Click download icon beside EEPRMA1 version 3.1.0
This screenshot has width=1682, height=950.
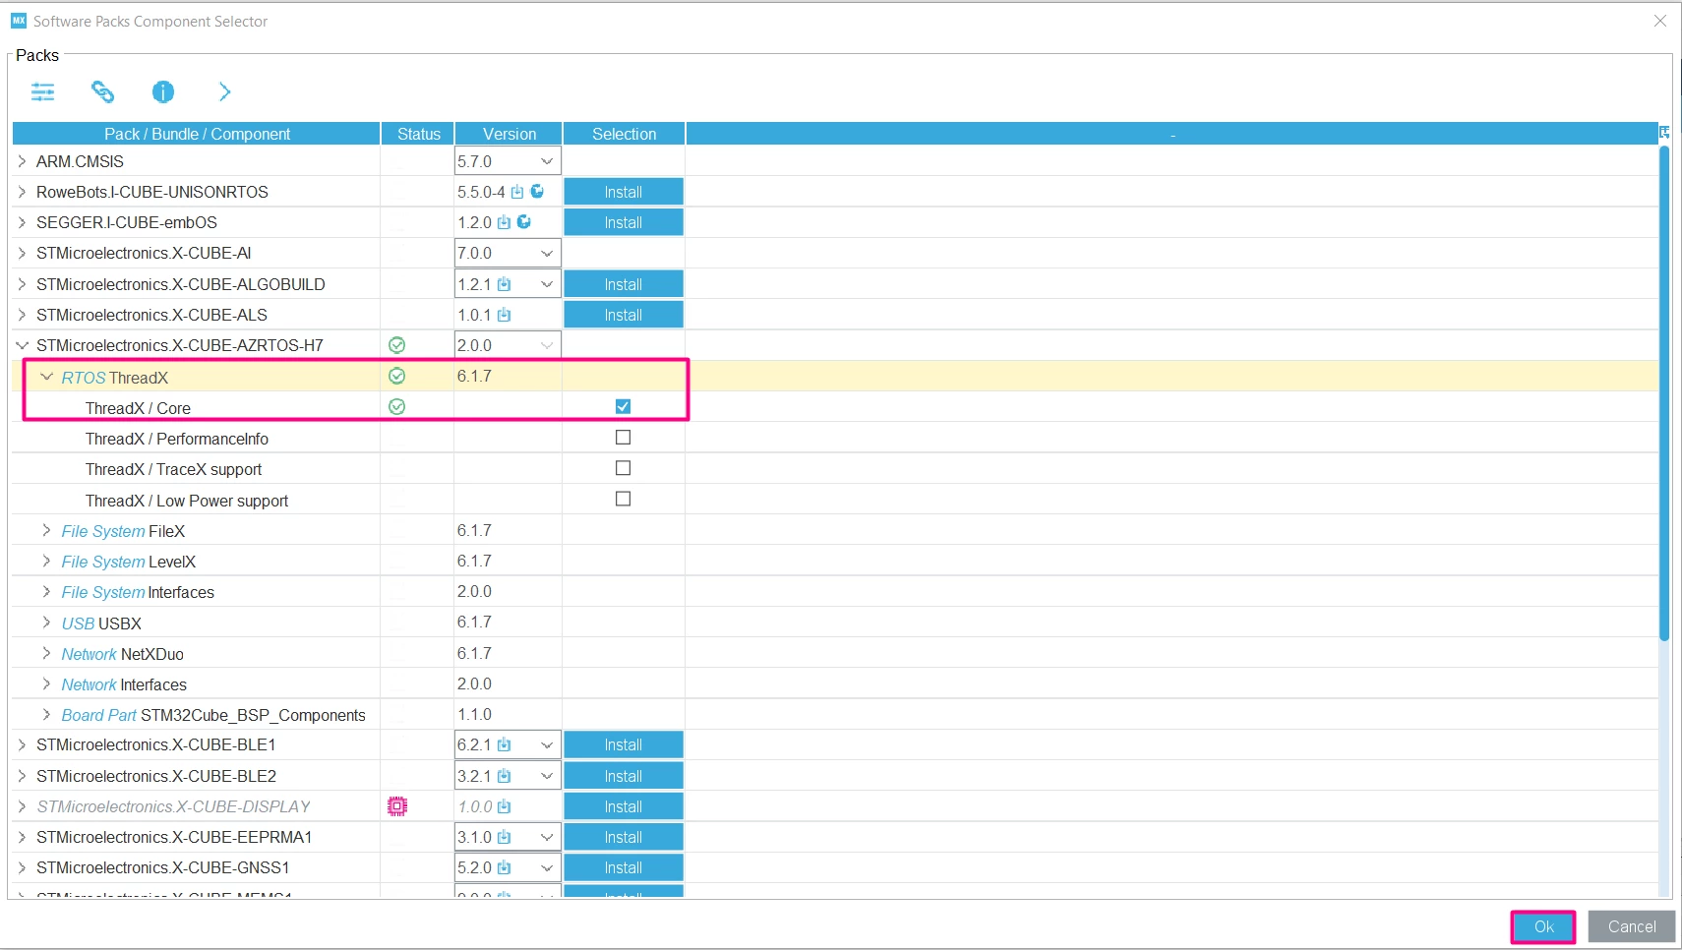(504, 837)
